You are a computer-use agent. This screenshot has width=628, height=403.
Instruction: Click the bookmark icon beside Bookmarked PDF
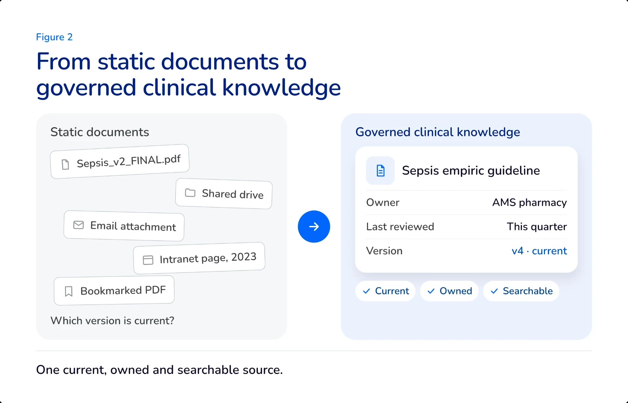69,291
